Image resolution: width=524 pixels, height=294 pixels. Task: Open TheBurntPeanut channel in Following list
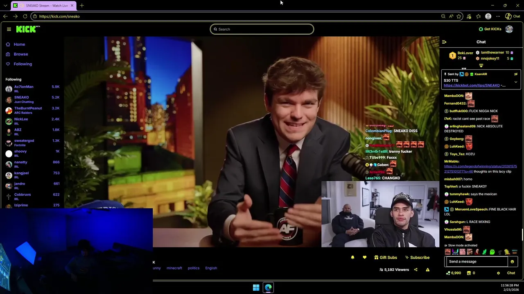32,110
